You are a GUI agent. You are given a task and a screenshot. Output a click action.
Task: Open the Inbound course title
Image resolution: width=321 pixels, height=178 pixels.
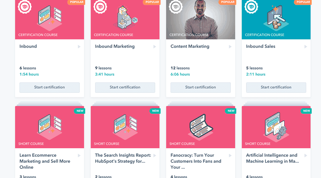pos(28,46)
